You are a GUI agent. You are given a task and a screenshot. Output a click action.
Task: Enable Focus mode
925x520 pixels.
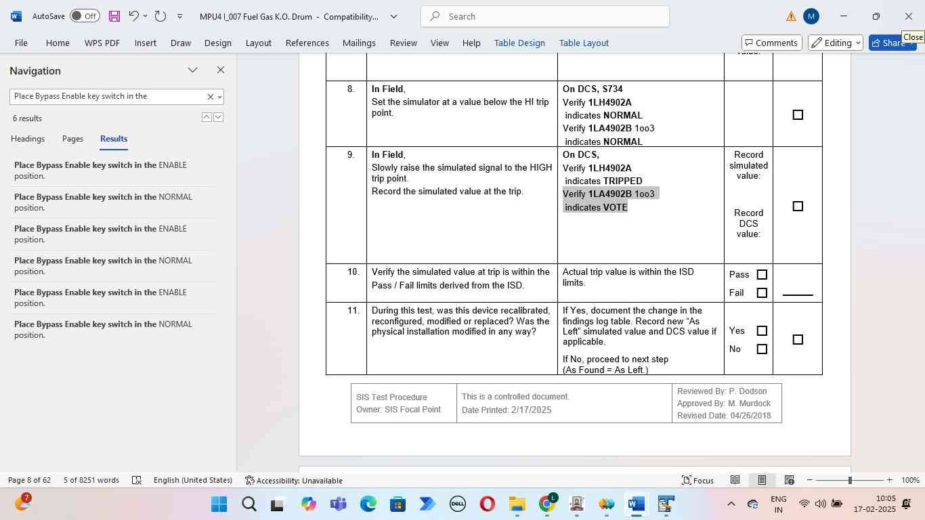click(697, 480)
